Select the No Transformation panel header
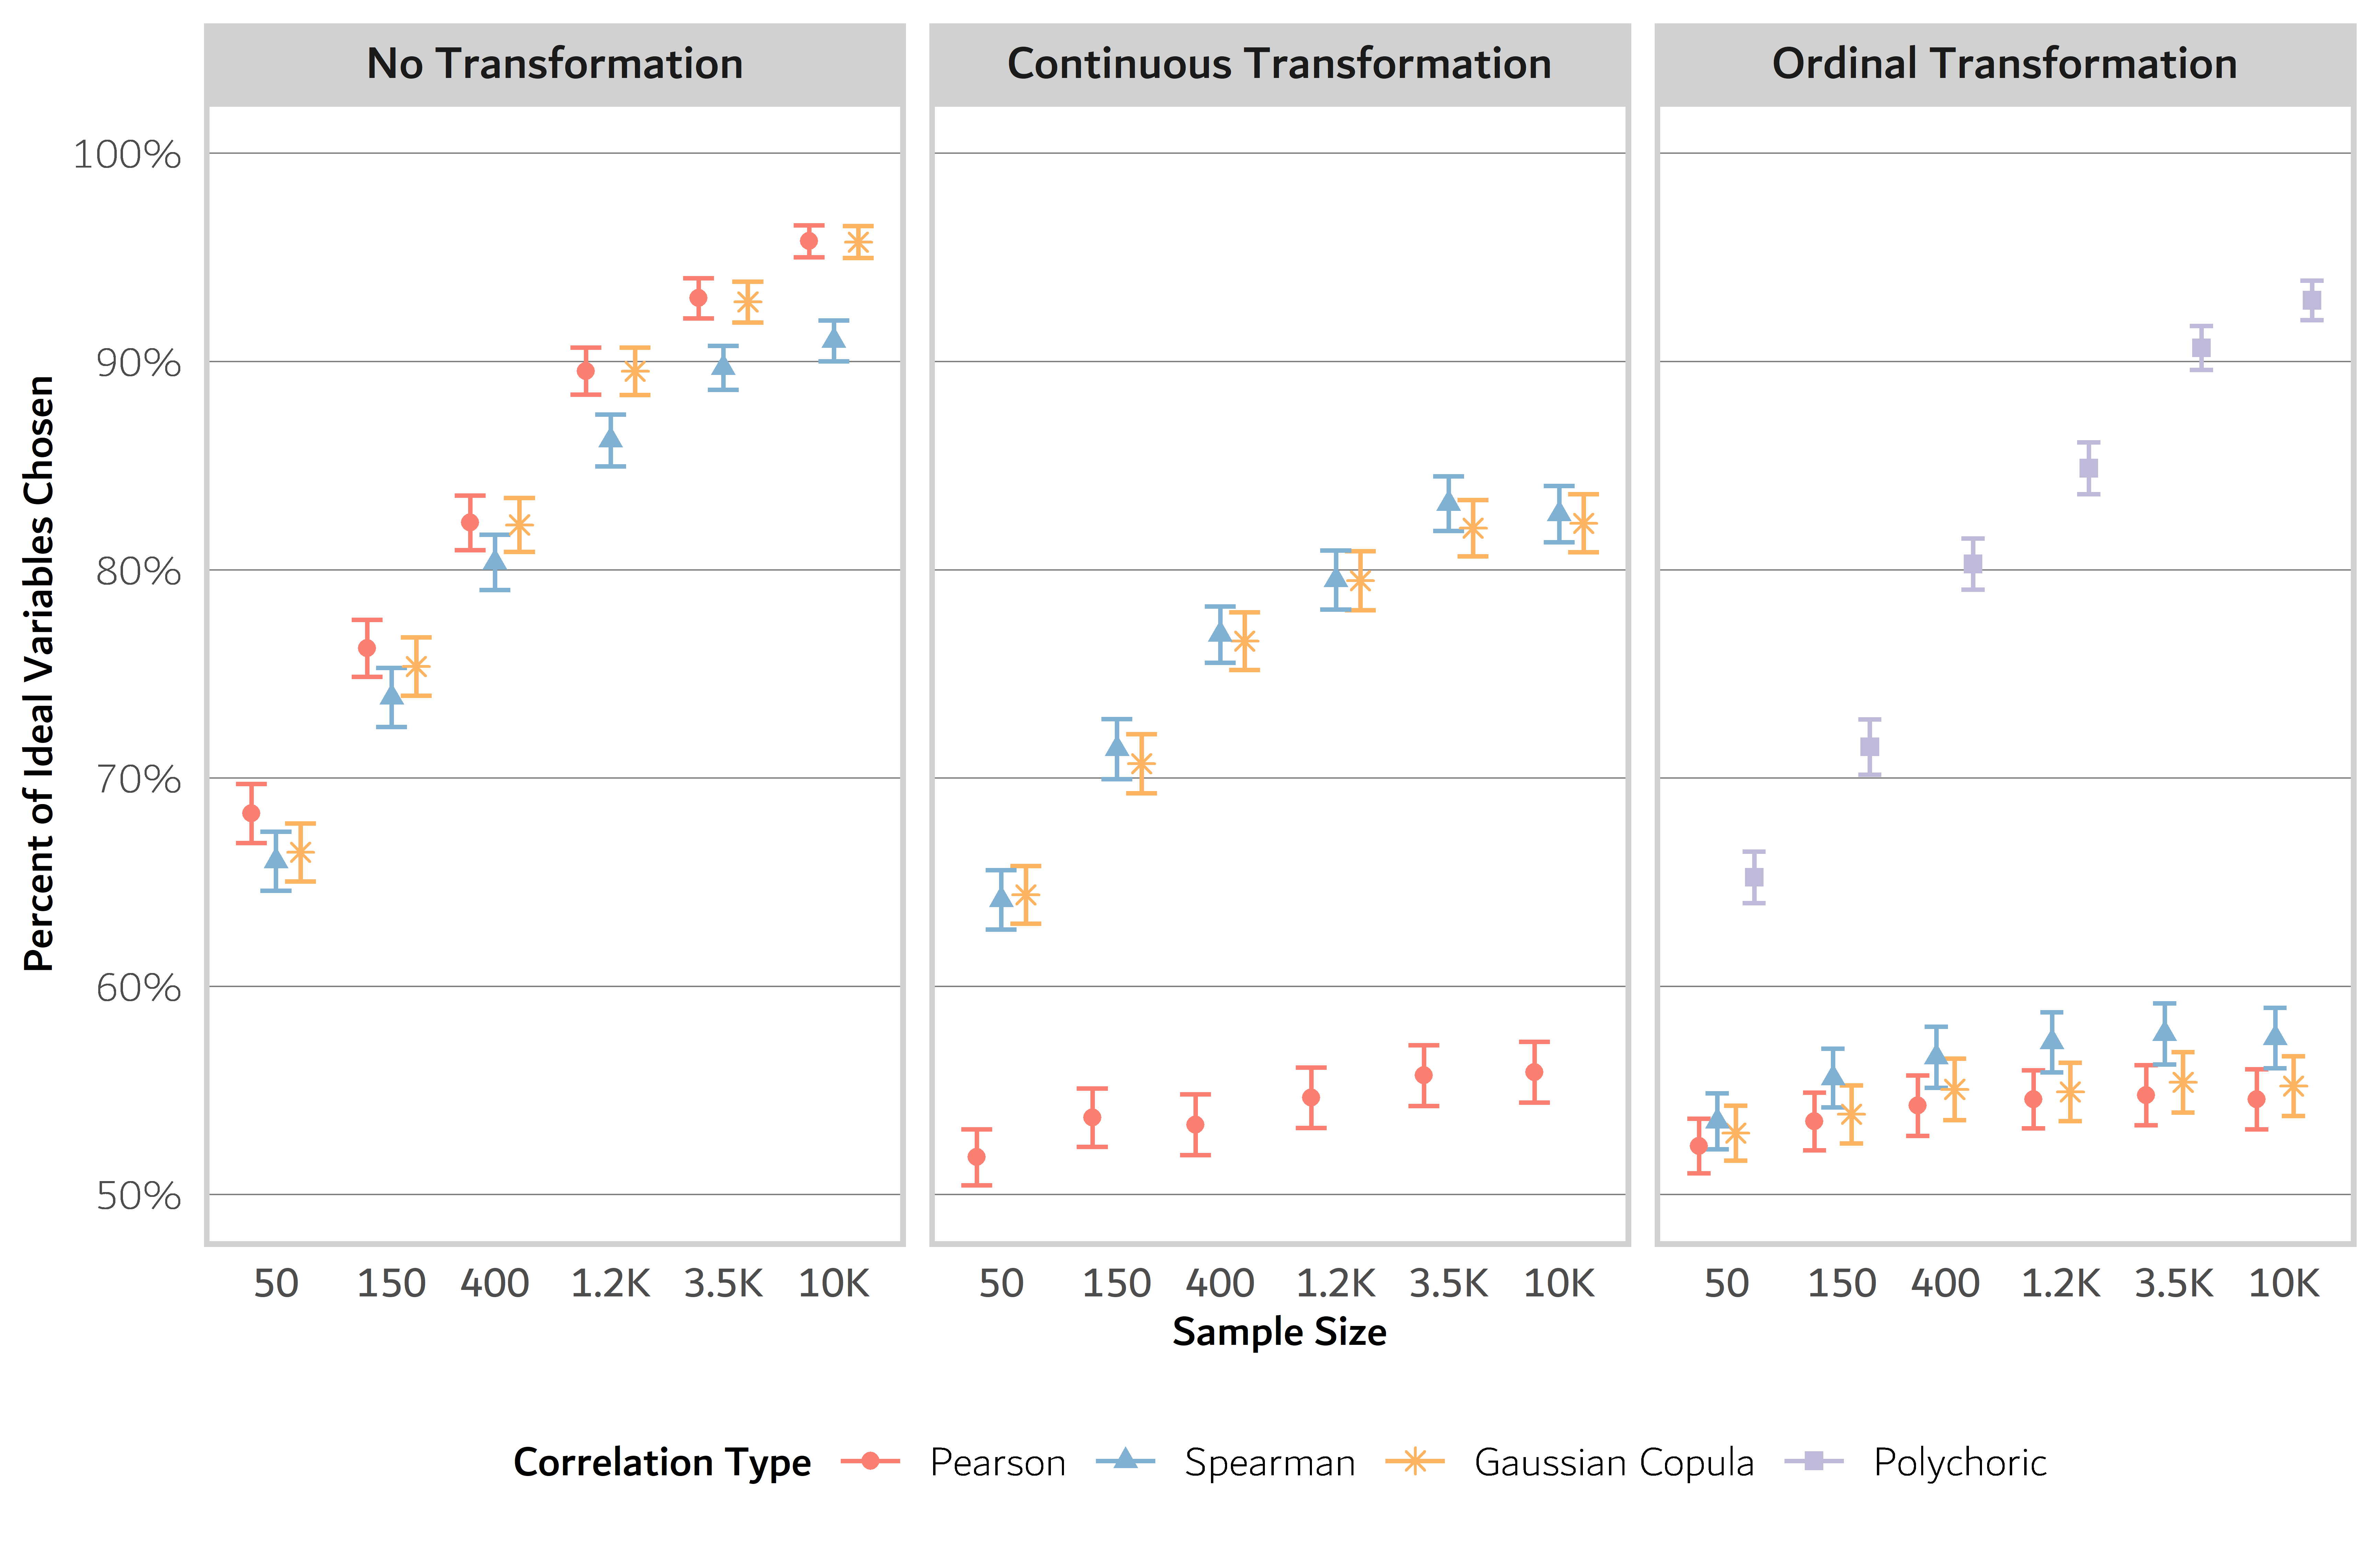Viewport: 2380px width, 1545px height. [x=555, y=64]
